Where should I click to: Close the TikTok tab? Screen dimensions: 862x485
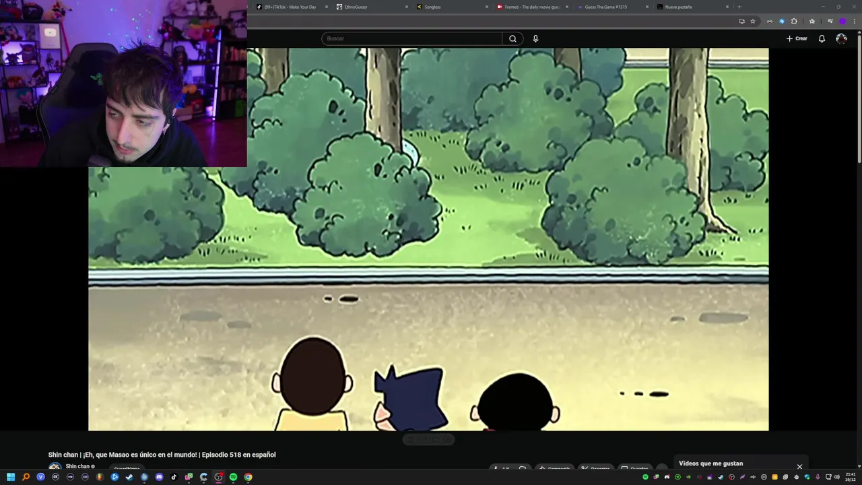point(327,7)
